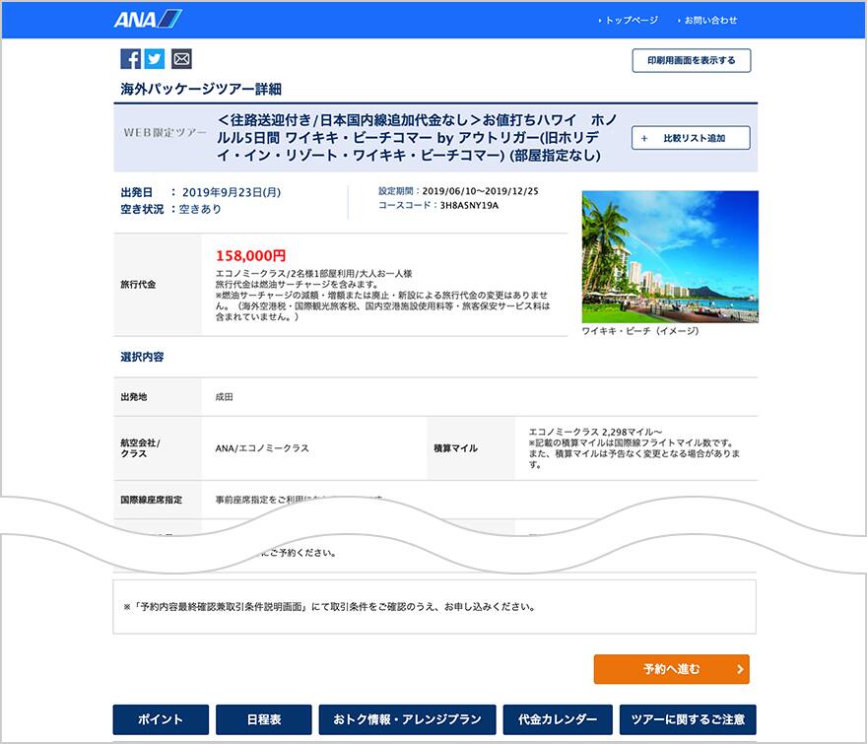Click the departure date 2019年9月23日(月)
The width and height of the screenshot is (867, 744).
231,192
